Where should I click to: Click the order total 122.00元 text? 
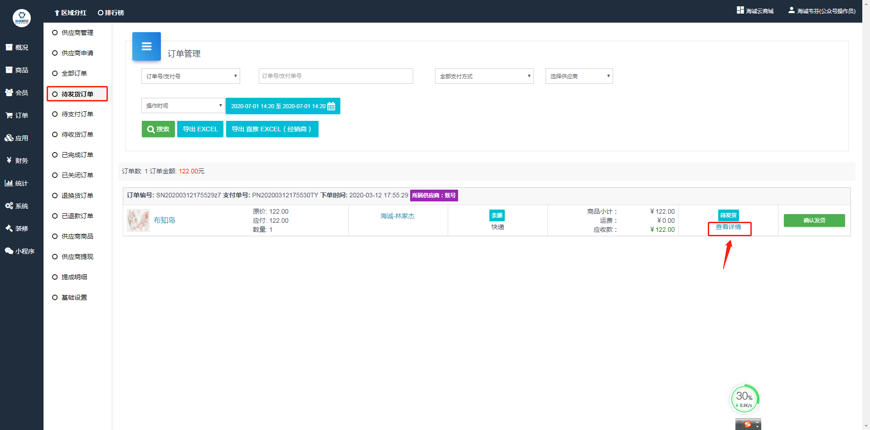(x=192, y=171)
